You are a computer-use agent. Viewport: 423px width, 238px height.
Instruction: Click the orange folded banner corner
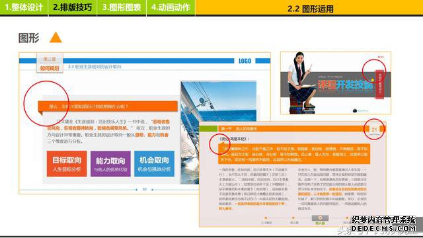(40, 113)
